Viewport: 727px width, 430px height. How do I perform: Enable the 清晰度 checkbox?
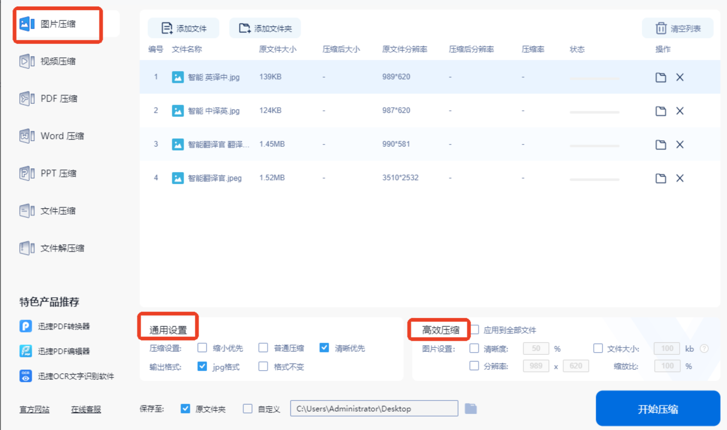[474, 348]
